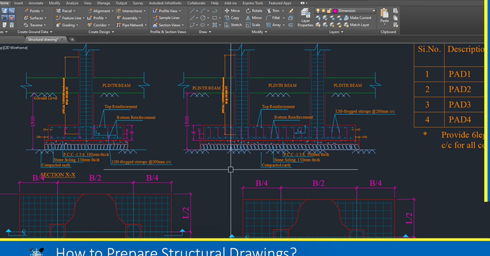Image resolution: width=490 pixels, height=256 pixels.
Task: Open Surfaces tool
Action: (x=35, y=18)
